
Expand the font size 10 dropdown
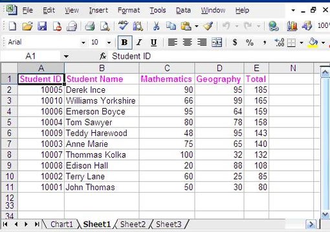click(109, 43)
